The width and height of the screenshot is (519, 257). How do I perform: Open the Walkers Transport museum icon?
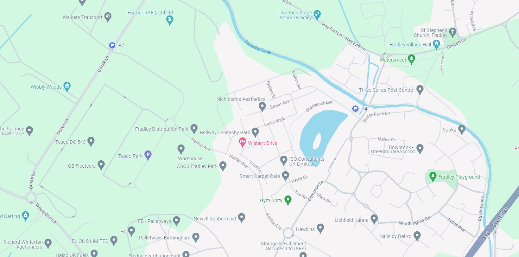point(108,17)
